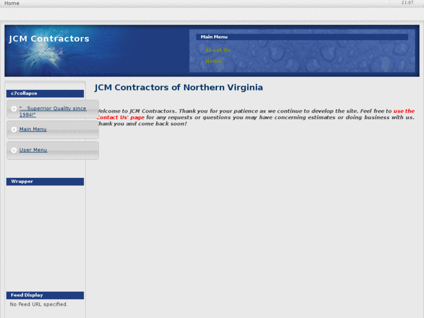Click the JCM Contractors site title
Viewport: 424px width, 318px height.
point(49,39)
